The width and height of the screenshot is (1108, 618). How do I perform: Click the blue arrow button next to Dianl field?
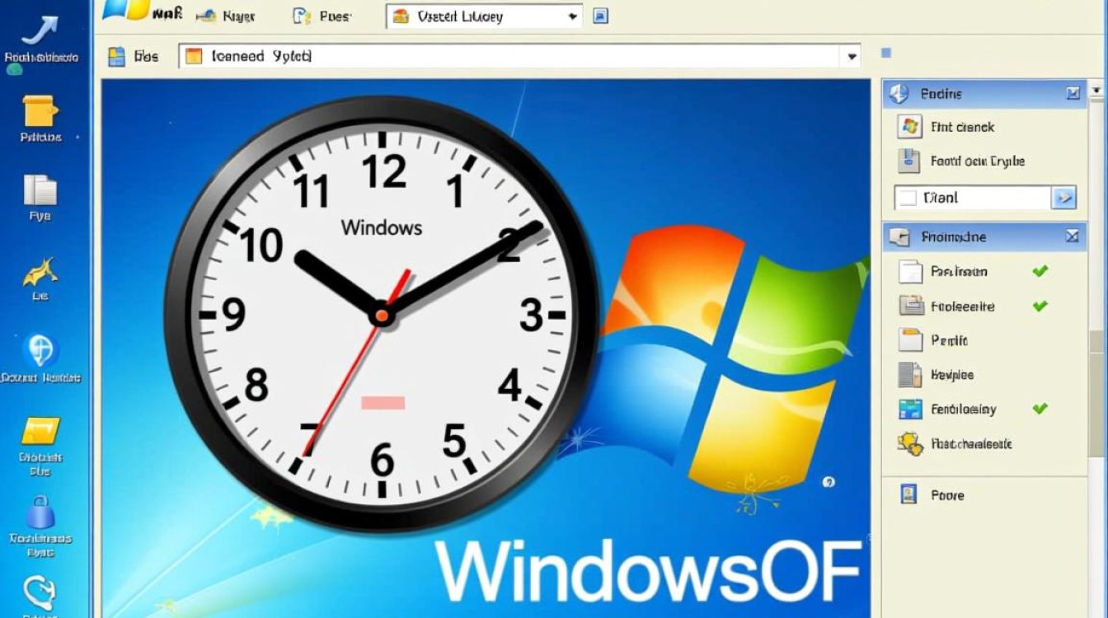[x=1063, y=198]
